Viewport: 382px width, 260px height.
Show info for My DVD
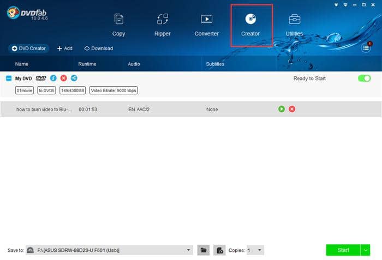(53, 78)
